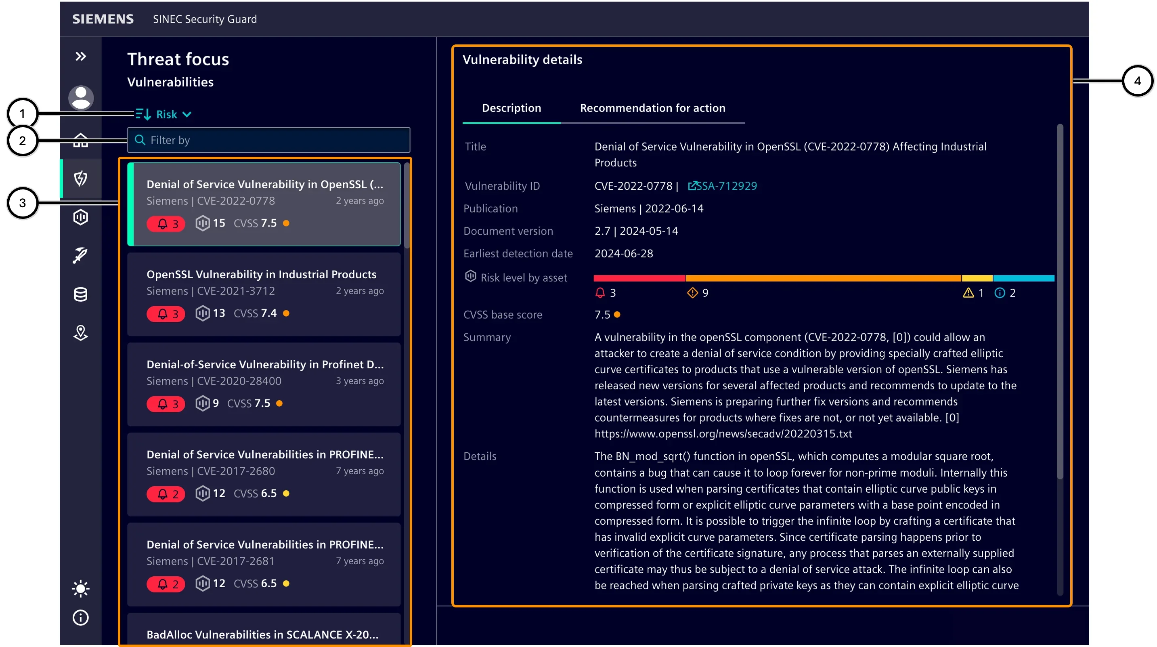Click the Vulnerability details heading
Screen dimensions: 1157x647
point(522,59)
